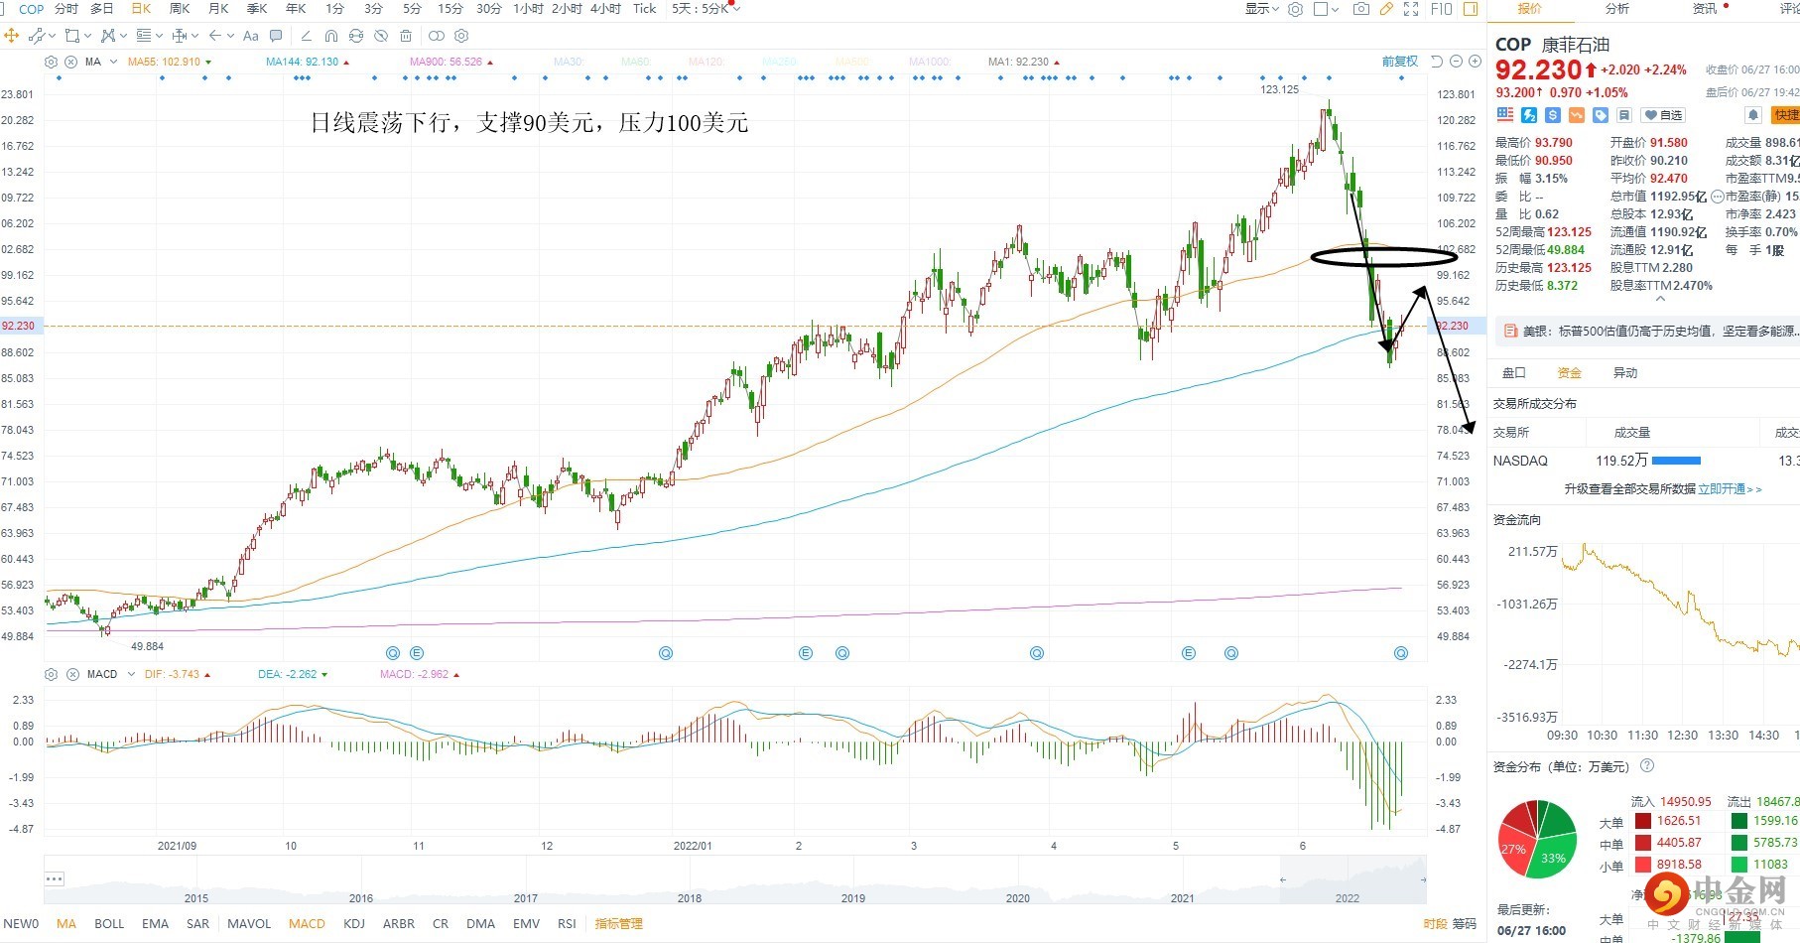Select the crosshair move cursor tool
This screenshot has height=943, width=1800.
(x=12, y=36)
